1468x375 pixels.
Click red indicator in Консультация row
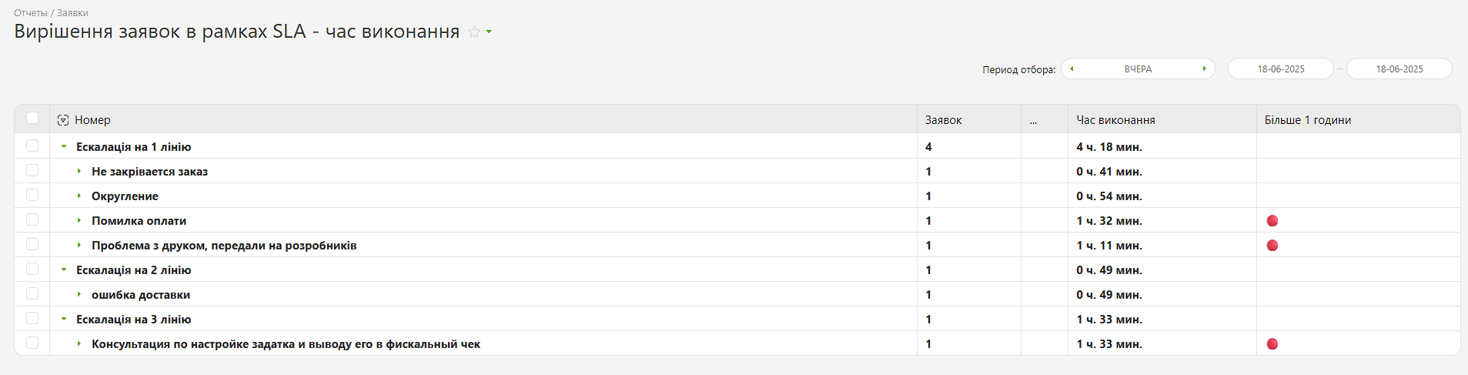1272,344
